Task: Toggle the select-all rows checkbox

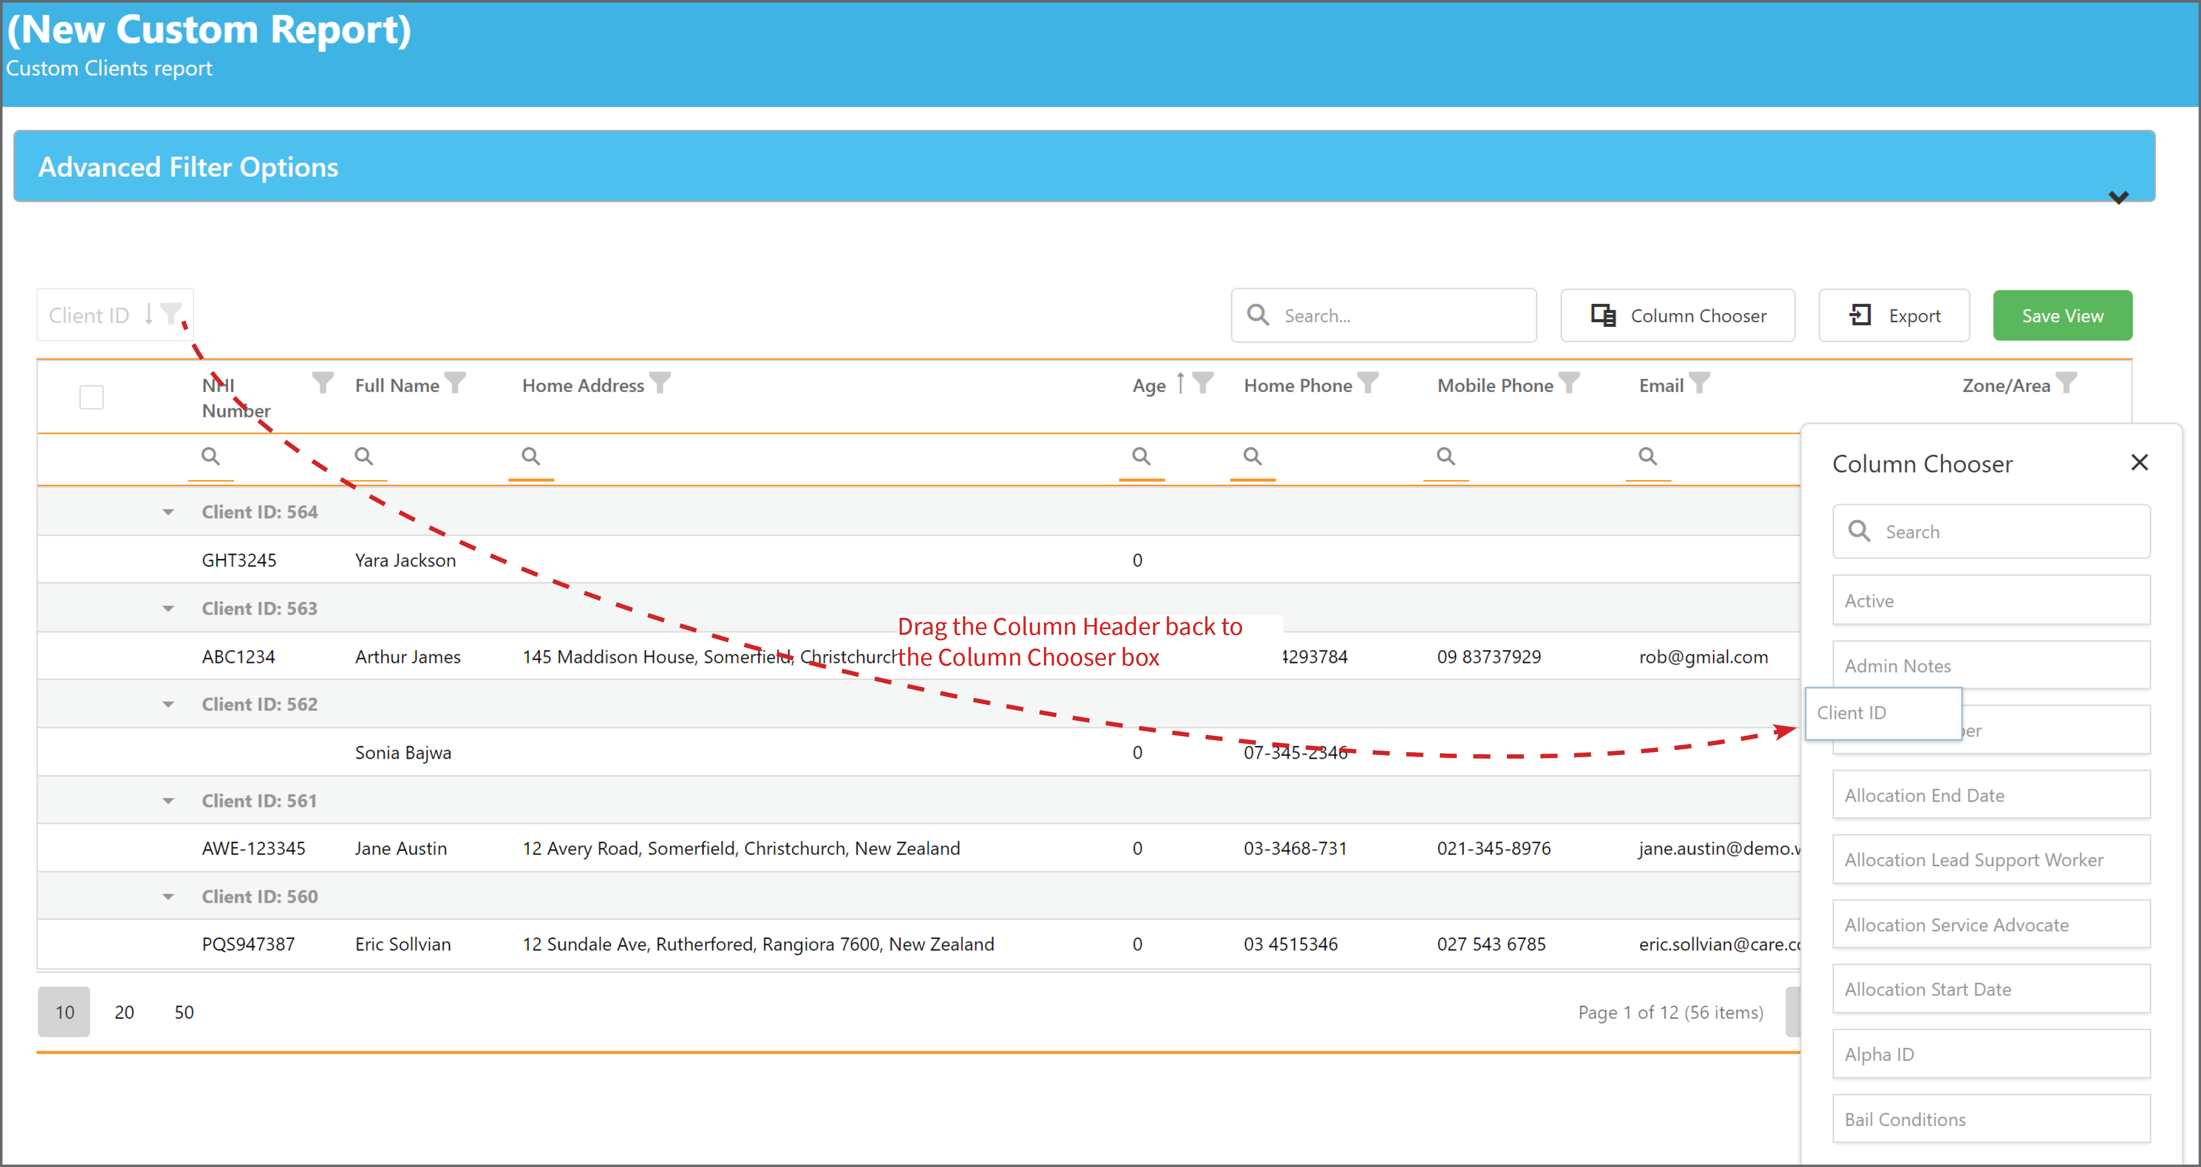Action: point(91,397)
